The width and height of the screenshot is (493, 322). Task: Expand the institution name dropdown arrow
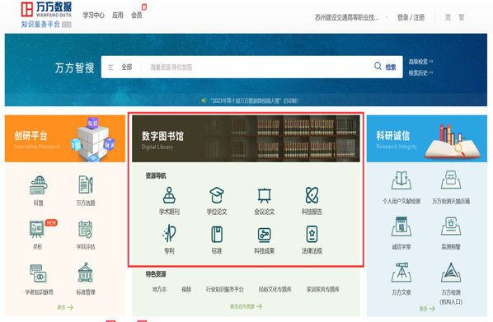387,17
